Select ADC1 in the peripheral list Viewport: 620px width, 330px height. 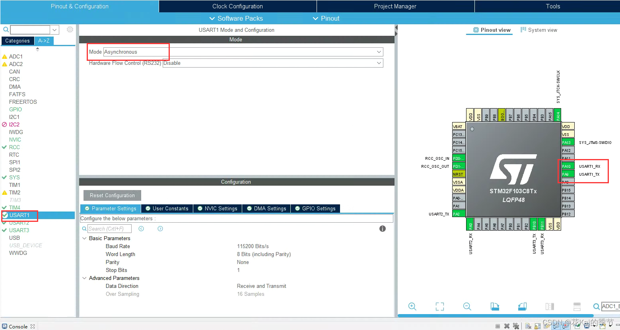[x=16, y=56]
